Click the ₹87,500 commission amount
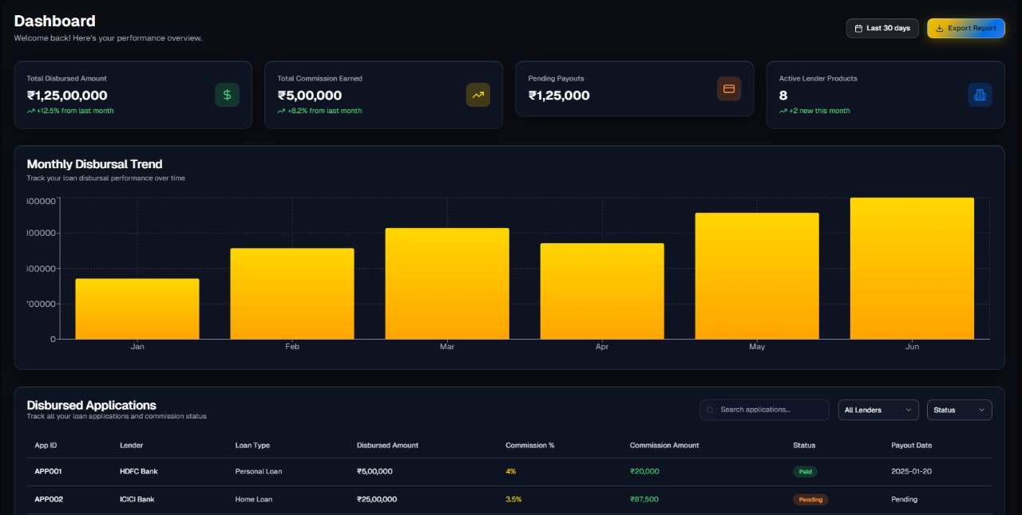 pyautogui.click(x=644, y=499)
